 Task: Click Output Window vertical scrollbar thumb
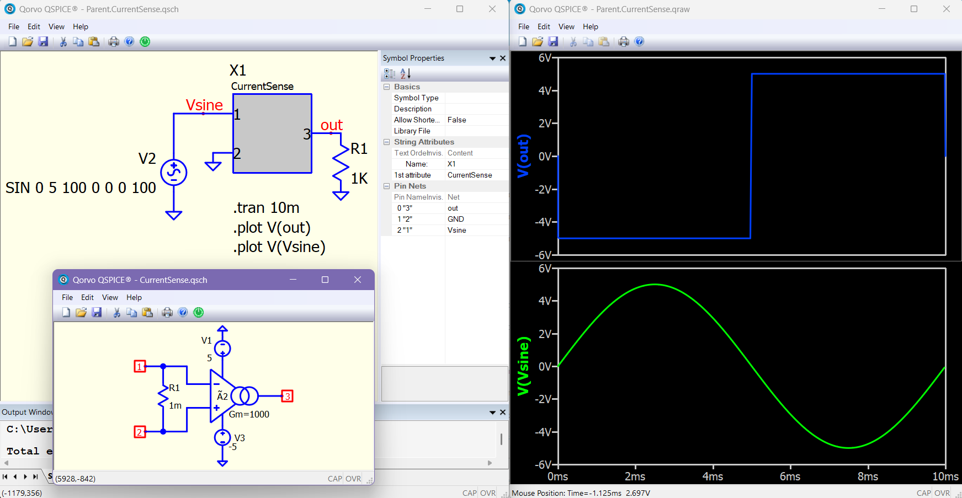(501, 439)
